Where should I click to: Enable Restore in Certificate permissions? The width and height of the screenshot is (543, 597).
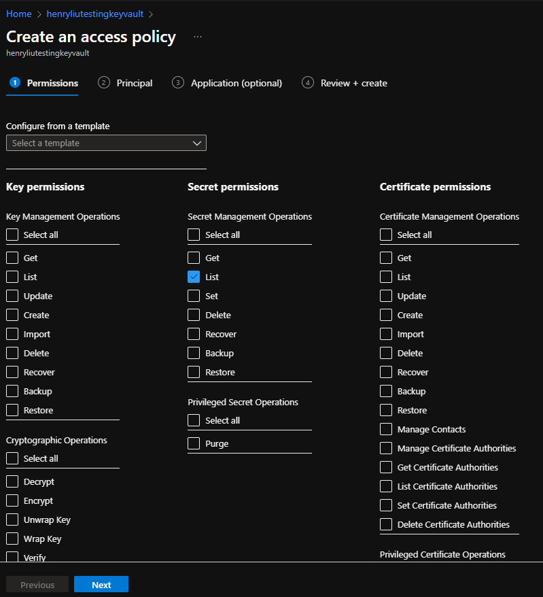pyautogui.click(x=386, y=410)
